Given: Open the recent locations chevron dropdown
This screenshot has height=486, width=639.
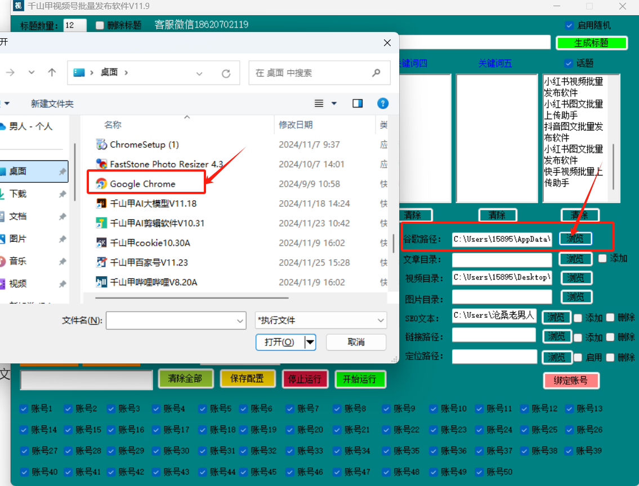Looking at the screenshot, I should 32,73.
